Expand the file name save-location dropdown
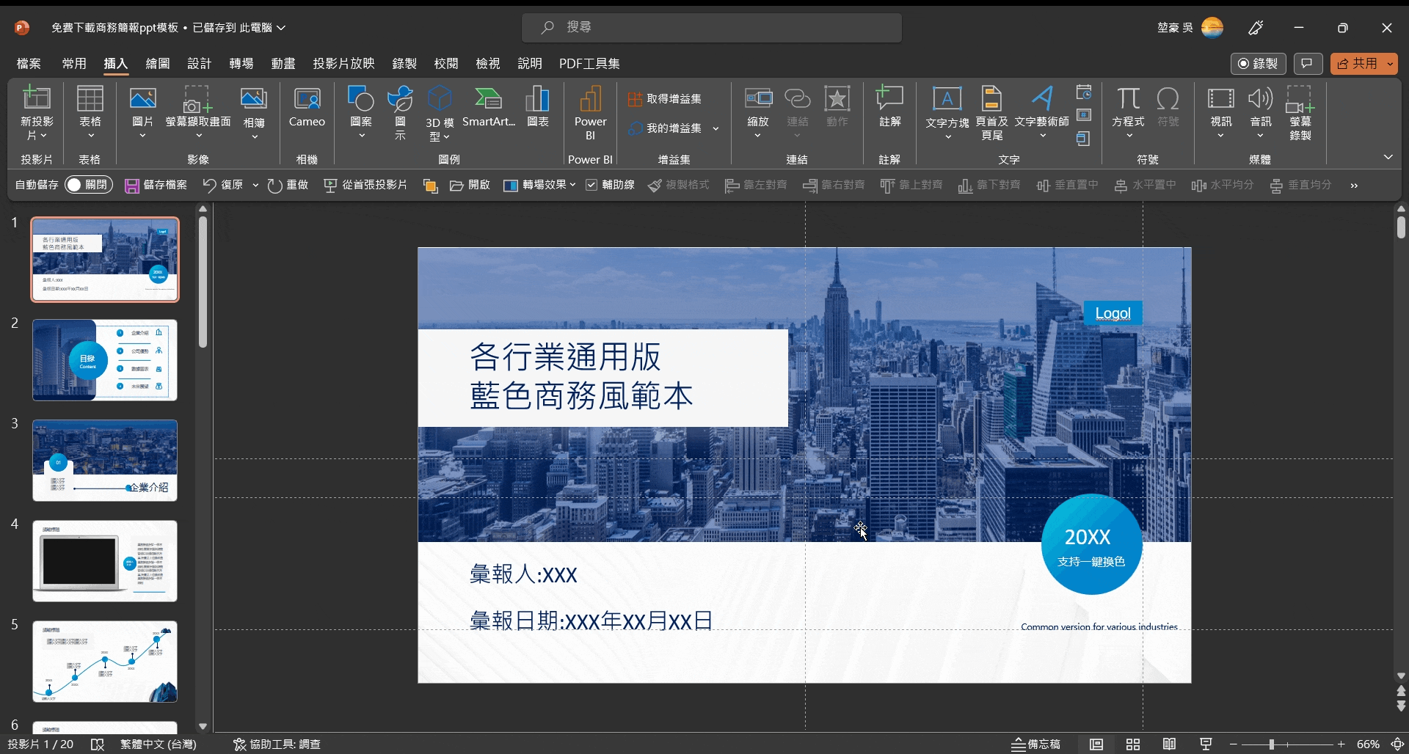This screenshot has height=754, width=1409. click(x=281, y=28)
